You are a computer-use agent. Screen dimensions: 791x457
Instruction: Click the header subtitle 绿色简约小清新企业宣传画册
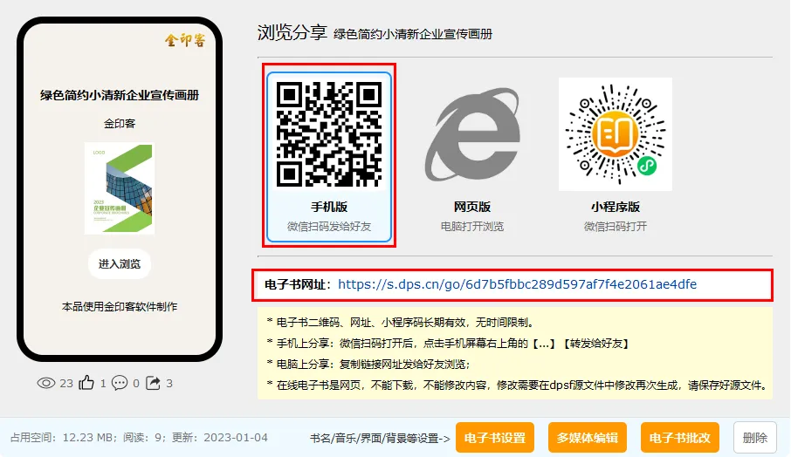coord(413,34)
